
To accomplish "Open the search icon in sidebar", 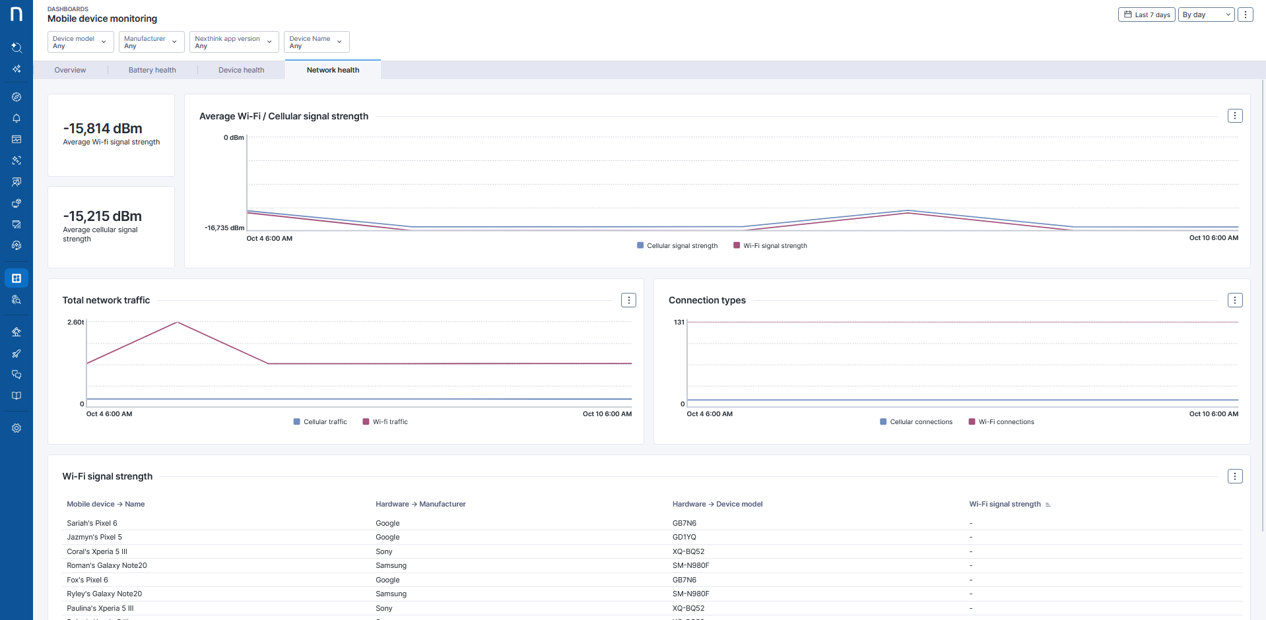I will [17, 47].
